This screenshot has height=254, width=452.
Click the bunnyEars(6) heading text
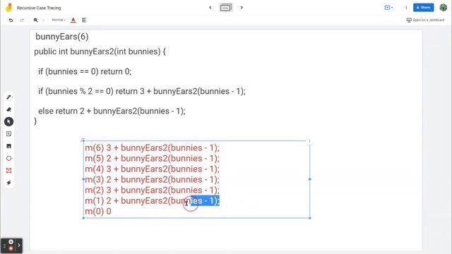click(62, 37)
